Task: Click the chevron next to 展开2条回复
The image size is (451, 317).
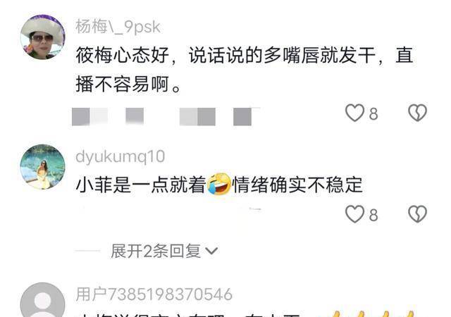Action: click(211, 251)
